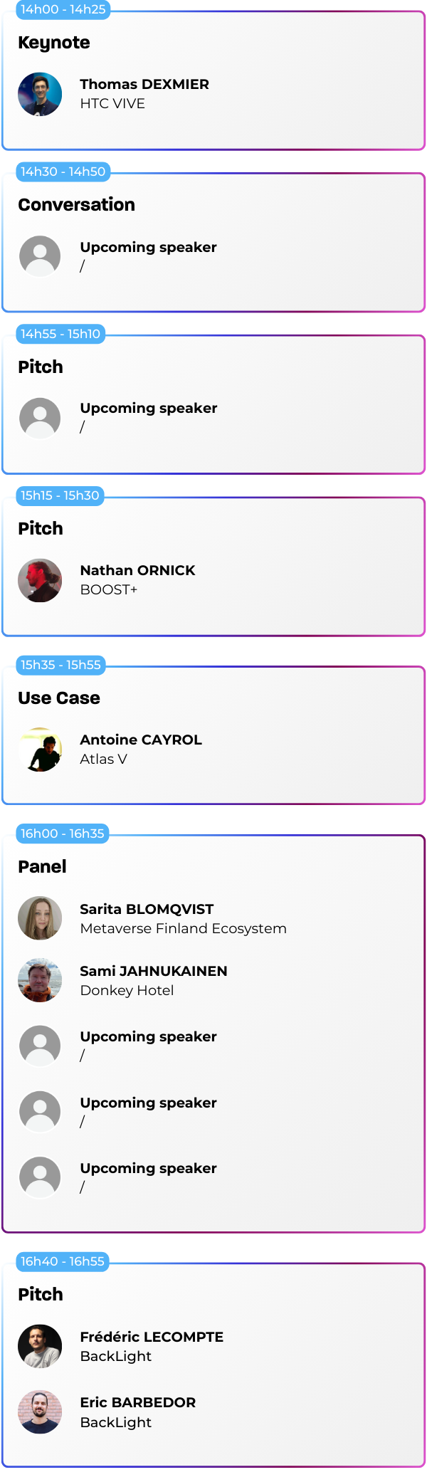
Task: Click Nathan ORNICK's avatar photo
Action: pos(40,580)
